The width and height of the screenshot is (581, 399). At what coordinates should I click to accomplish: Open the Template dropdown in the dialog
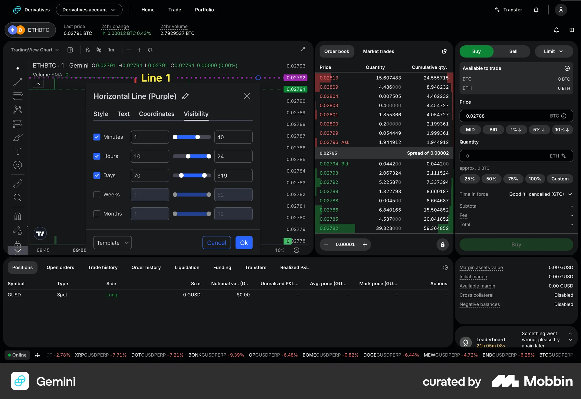coord(112,242)
